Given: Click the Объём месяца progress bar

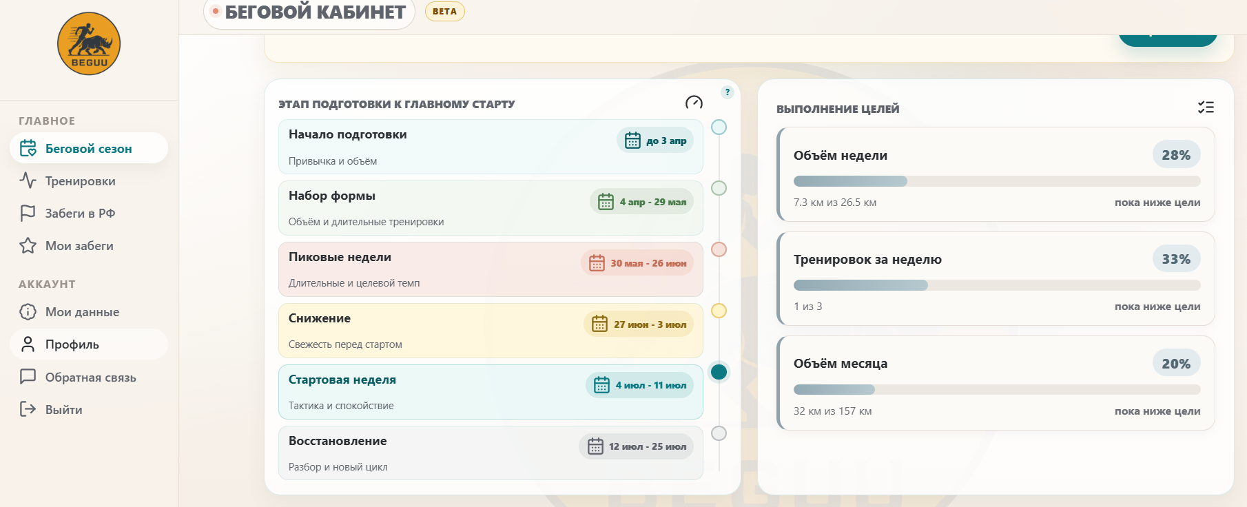Looking at the screenshot, I should tap(997, 389).
